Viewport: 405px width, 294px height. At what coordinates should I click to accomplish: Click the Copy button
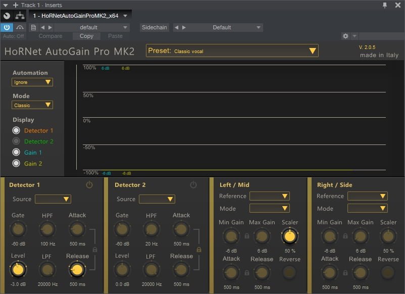pos(86,36)
